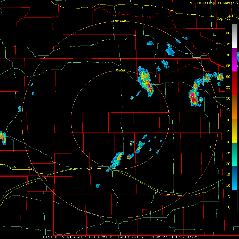Click the 20 value on the color scale
Image resolution: width=239 pixels, height=239 pixels.
coord(228,164)
